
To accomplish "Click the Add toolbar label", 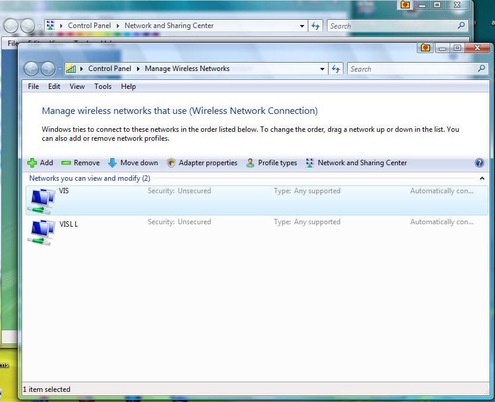I will 47,163.
